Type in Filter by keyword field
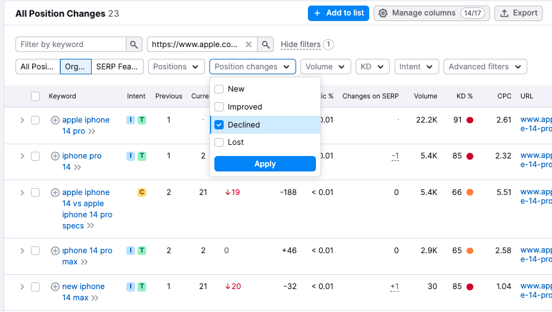 tap(71, 45)
